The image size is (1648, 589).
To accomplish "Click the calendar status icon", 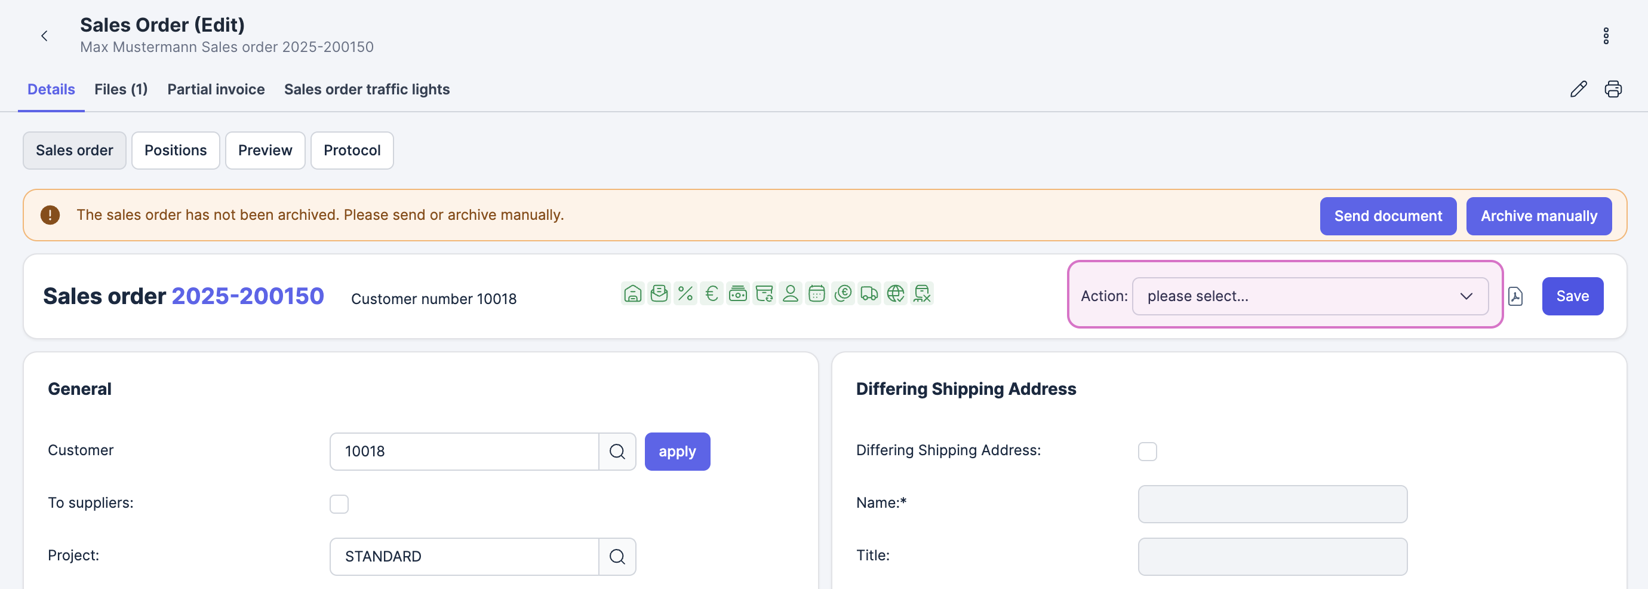I will click(x=816, y=294).
